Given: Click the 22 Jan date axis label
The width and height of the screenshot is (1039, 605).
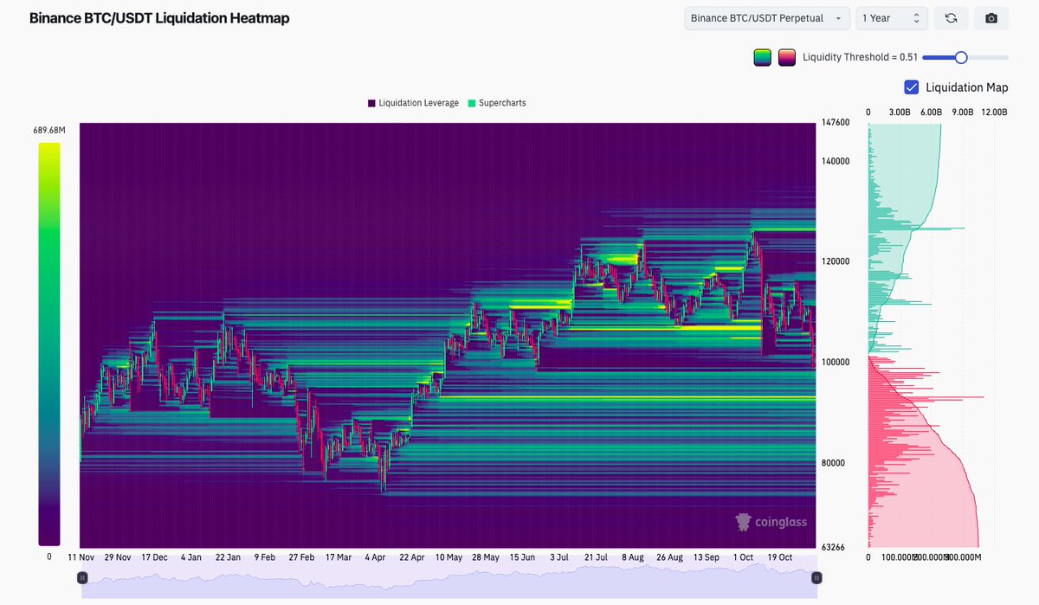Looking at the screenshot, I should 229,557.
